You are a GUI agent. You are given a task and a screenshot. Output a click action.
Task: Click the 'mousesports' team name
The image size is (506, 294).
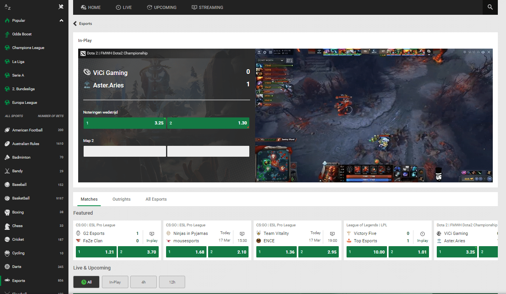pyautogui.click(x=186, y=241)
